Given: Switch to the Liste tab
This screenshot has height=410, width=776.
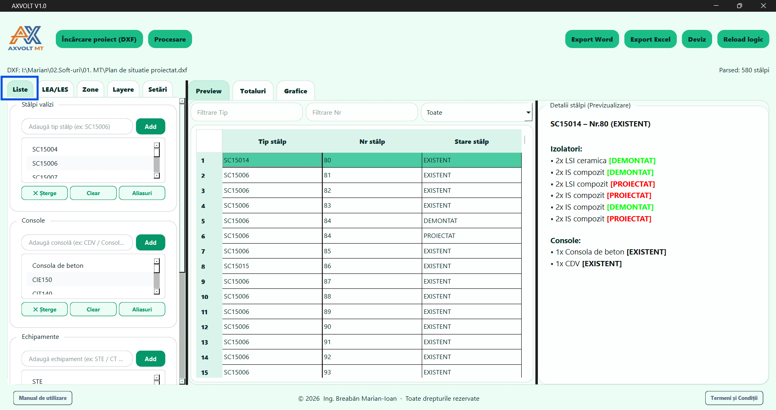Looking at the screenshot, I should tap(20, 89).
